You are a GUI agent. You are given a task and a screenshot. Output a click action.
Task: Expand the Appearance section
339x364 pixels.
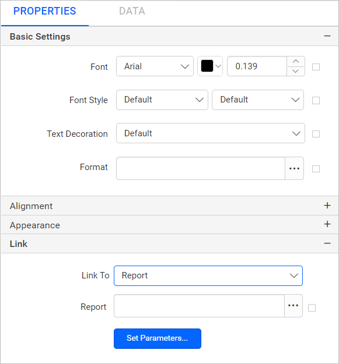point(327,224)
